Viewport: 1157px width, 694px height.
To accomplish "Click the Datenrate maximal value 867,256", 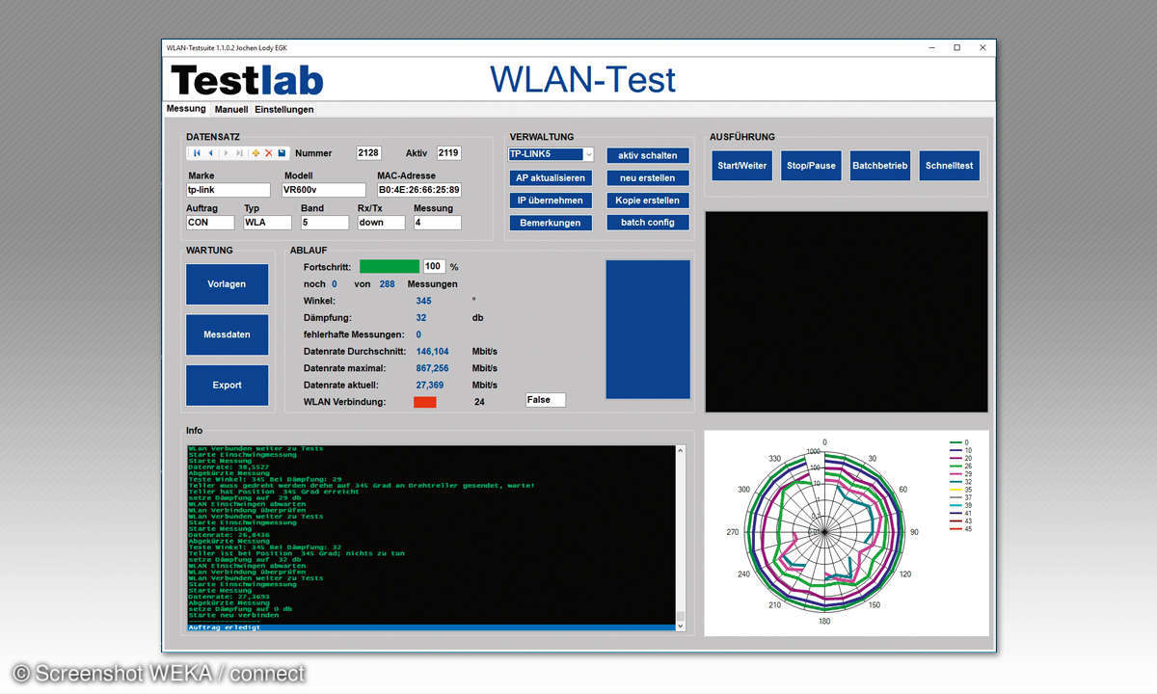I will [x=433, y=368].
